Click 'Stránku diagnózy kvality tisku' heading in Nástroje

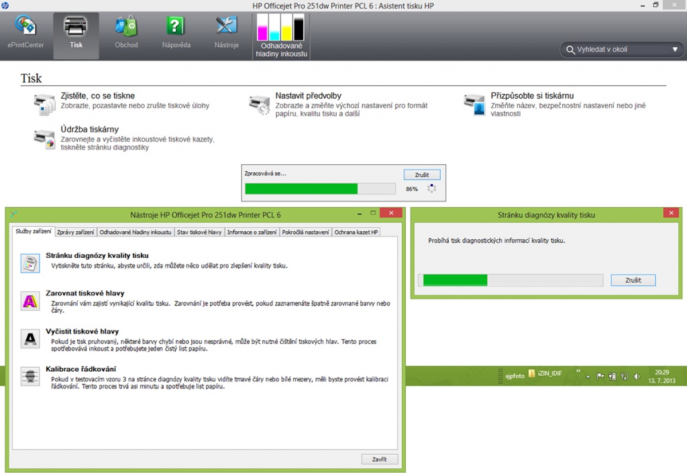[97, 255]
